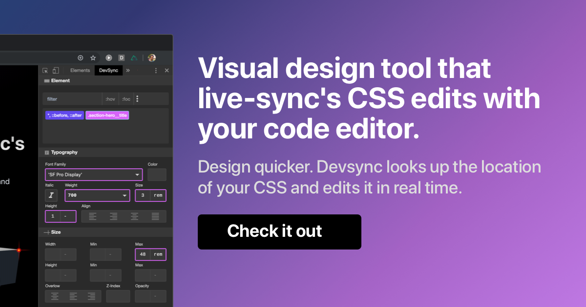Collapse the Size section header
586x307 pixels.
(x=105, y=232)
